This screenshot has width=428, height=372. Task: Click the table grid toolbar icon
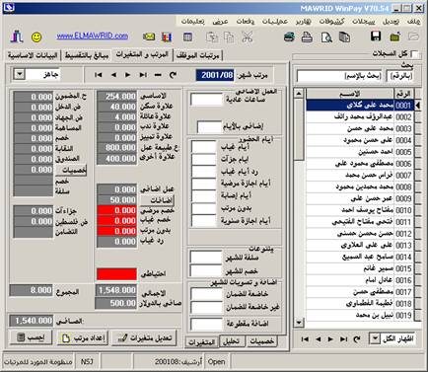(x=187, y=37)
